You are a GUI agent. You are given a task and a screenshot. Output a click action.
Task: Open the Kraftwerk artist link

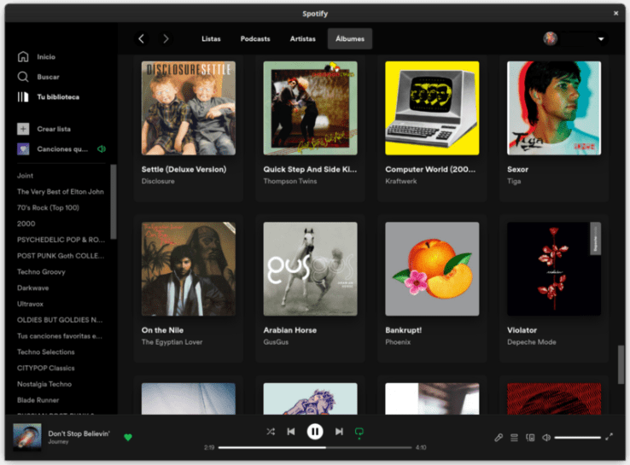tap(401, 181)
